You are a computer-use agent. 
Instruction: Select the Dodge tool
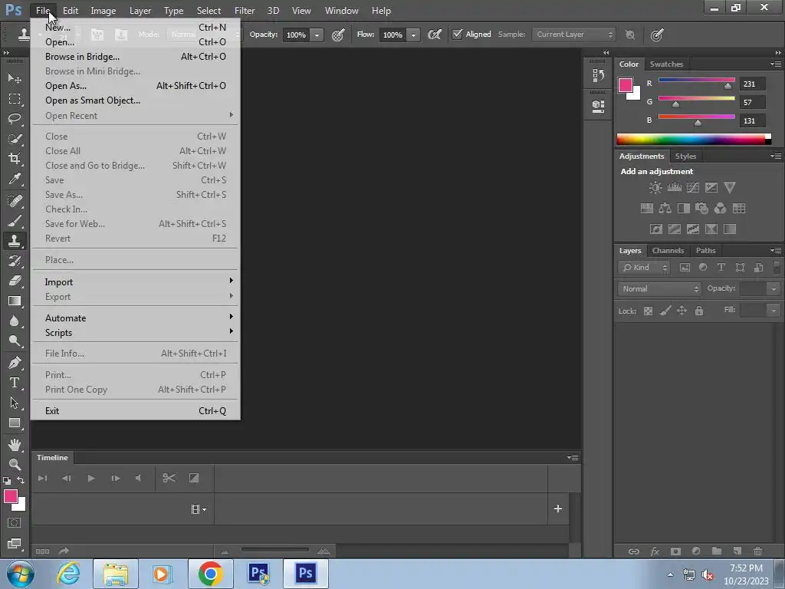(15, 341)
